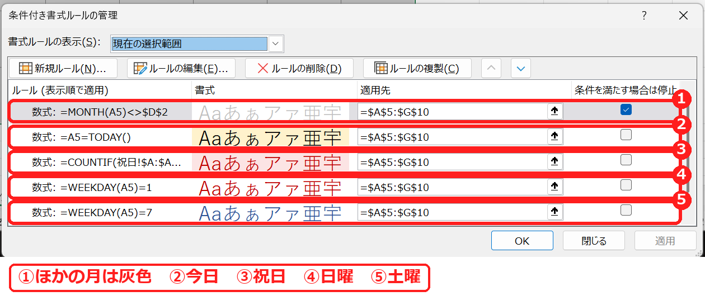Click pink format preview of COUNTIF rule
The width and height of the screenshot is (705, 296).
pos(270,162)
